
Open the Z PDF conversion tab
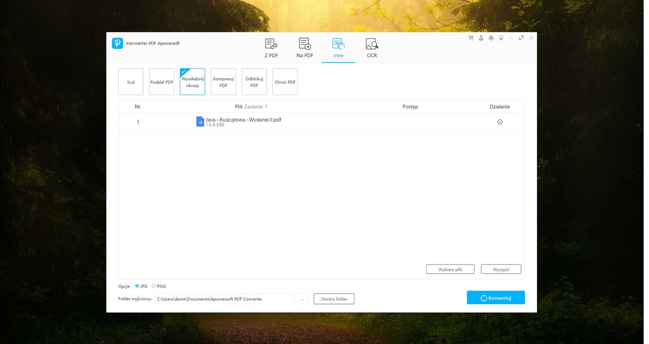coord(271,48)
